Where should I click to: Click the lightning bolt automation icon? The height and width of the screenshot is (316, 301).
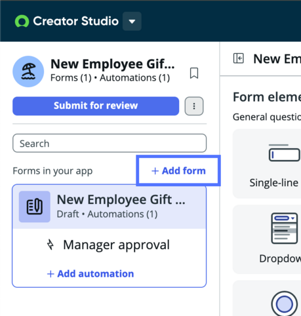click(x=50, y=245)
